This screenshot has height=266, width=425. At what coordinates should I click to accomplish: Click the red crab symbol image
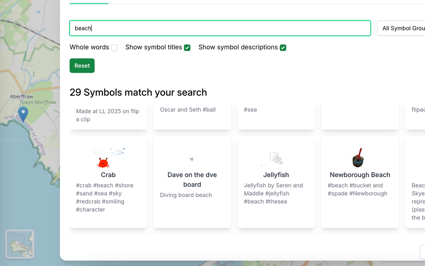click(x=103, y=163)
